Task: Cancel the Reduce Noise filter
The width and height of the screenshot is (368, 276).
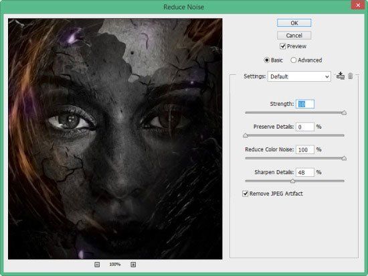Action: (294, 36)
